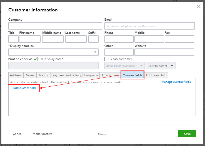Click the Mobile number field
Screen dimensions: 205x146
[149, 39]
